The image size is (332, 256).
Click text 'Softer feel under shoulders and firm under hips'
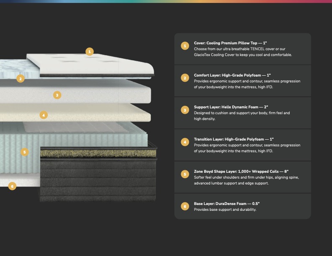234,177
